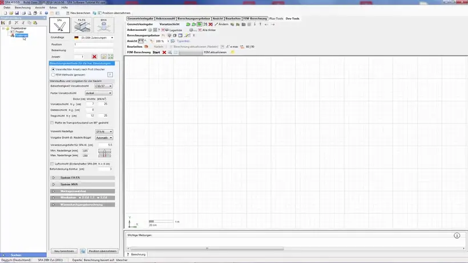This screenshot has width=468, height=263.
Task: Select the SPA anchor system tile
Action: coord(60,25)
